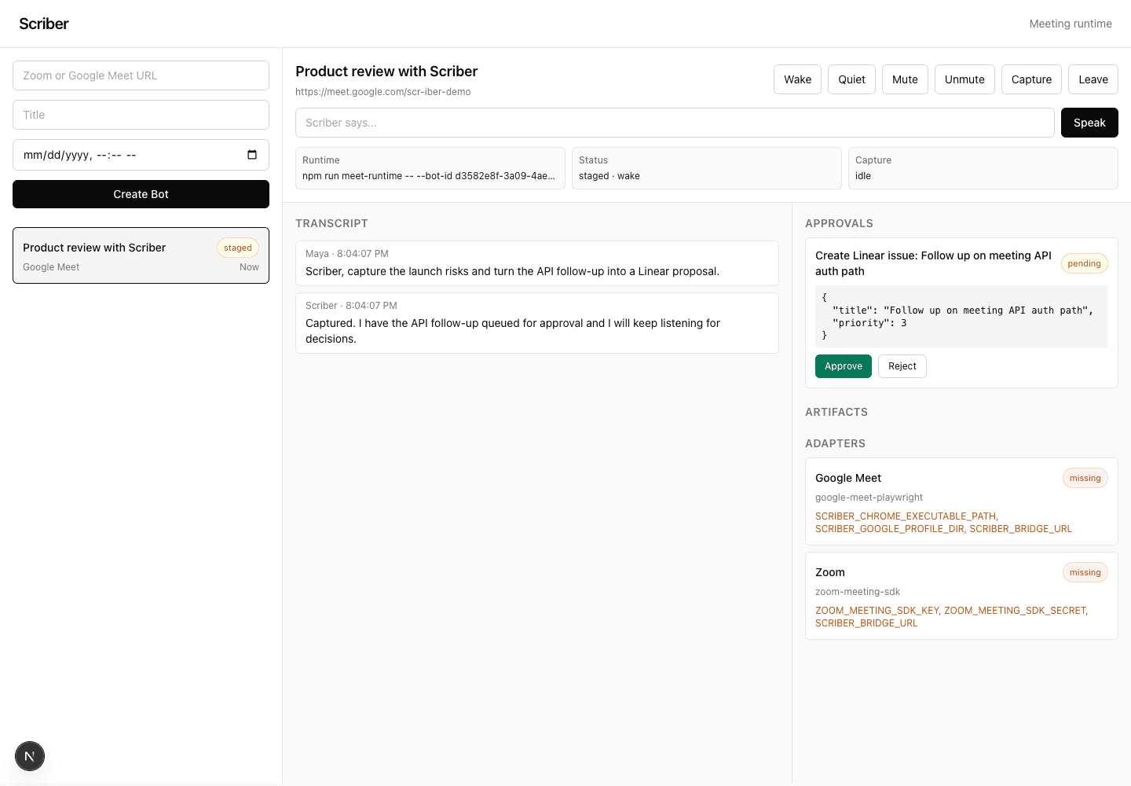
Task: Click the APPROVALS section heading
Action: pyautogui.click(x=839, y=223)
